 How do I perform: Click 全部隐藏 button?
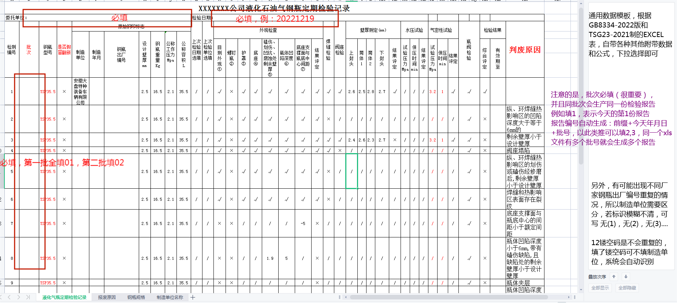pyautogui.click(x=627, y=288)
